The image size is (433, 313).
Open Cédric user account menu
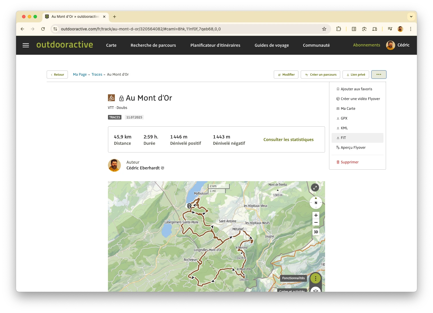398,45
